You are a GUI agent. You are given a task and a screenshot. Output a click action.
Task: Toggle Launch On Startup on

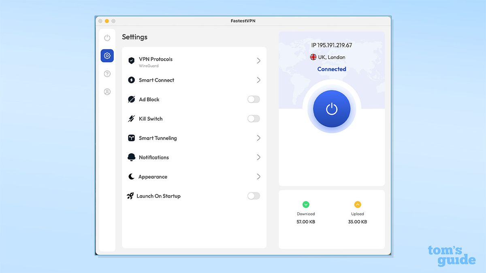[x=254, y=196]
